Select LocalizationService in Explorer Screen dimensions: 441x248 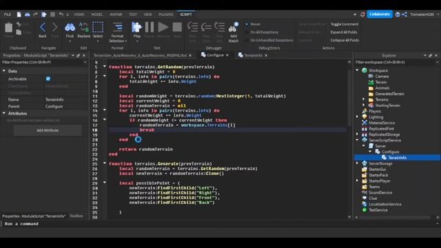384,204
